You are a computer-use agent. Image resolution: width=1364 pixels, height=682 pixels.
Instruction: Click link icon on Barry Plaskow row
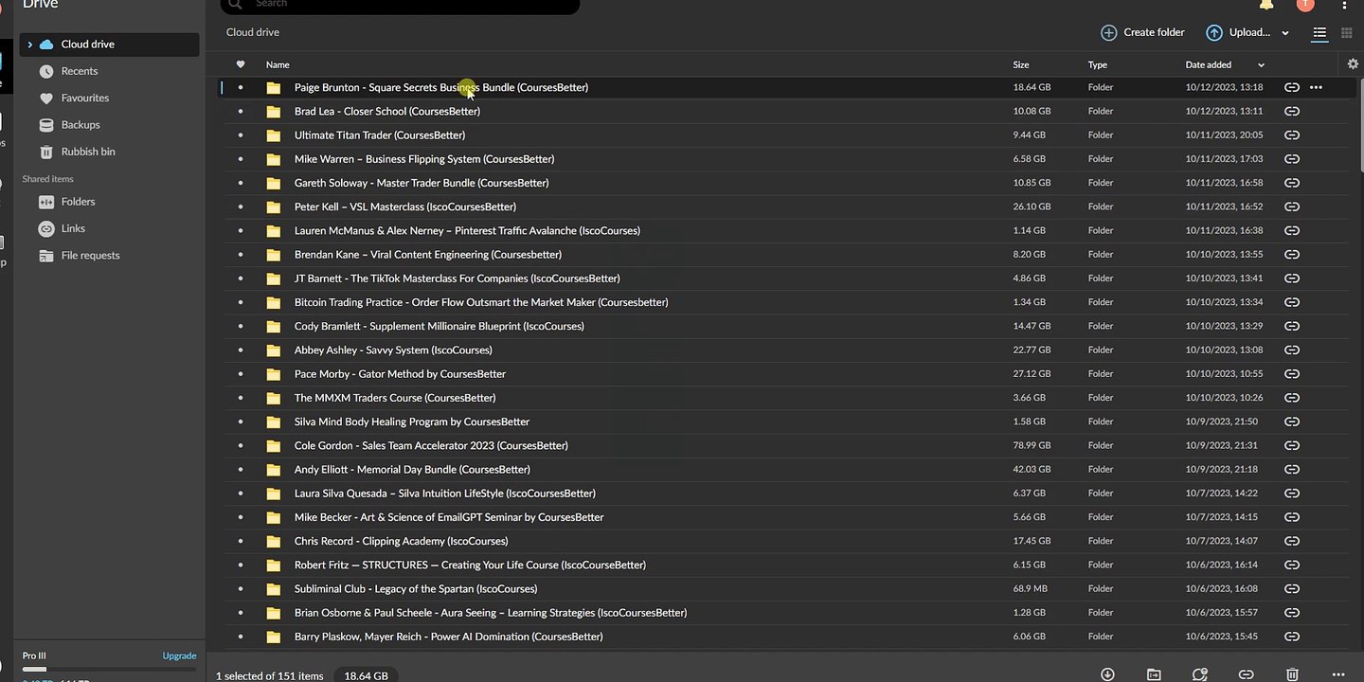[x=1291, y=637]
